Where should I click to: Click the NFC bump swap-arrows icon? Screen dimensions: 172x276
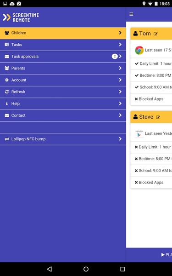[7, 139]
